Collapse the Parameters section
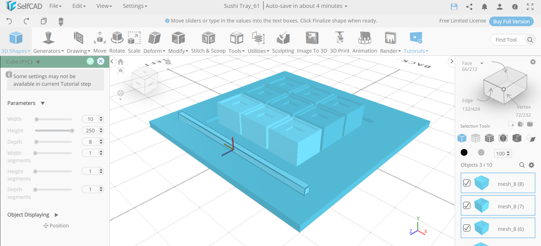Image resolution: width=541 pixels, height=246 pixels. pyautogui.click(x=43, y=103)
